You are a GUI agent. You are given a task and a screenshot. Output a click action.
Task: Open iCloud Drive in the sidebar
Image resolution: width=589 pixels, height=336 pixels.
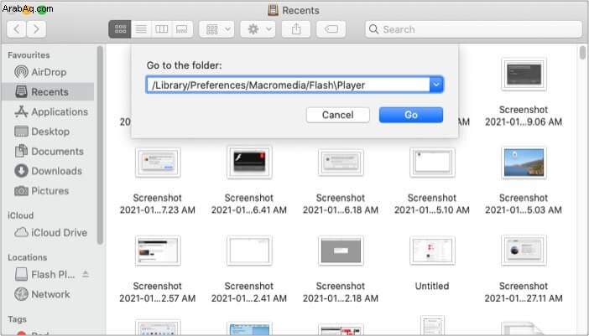click(48, 232)
